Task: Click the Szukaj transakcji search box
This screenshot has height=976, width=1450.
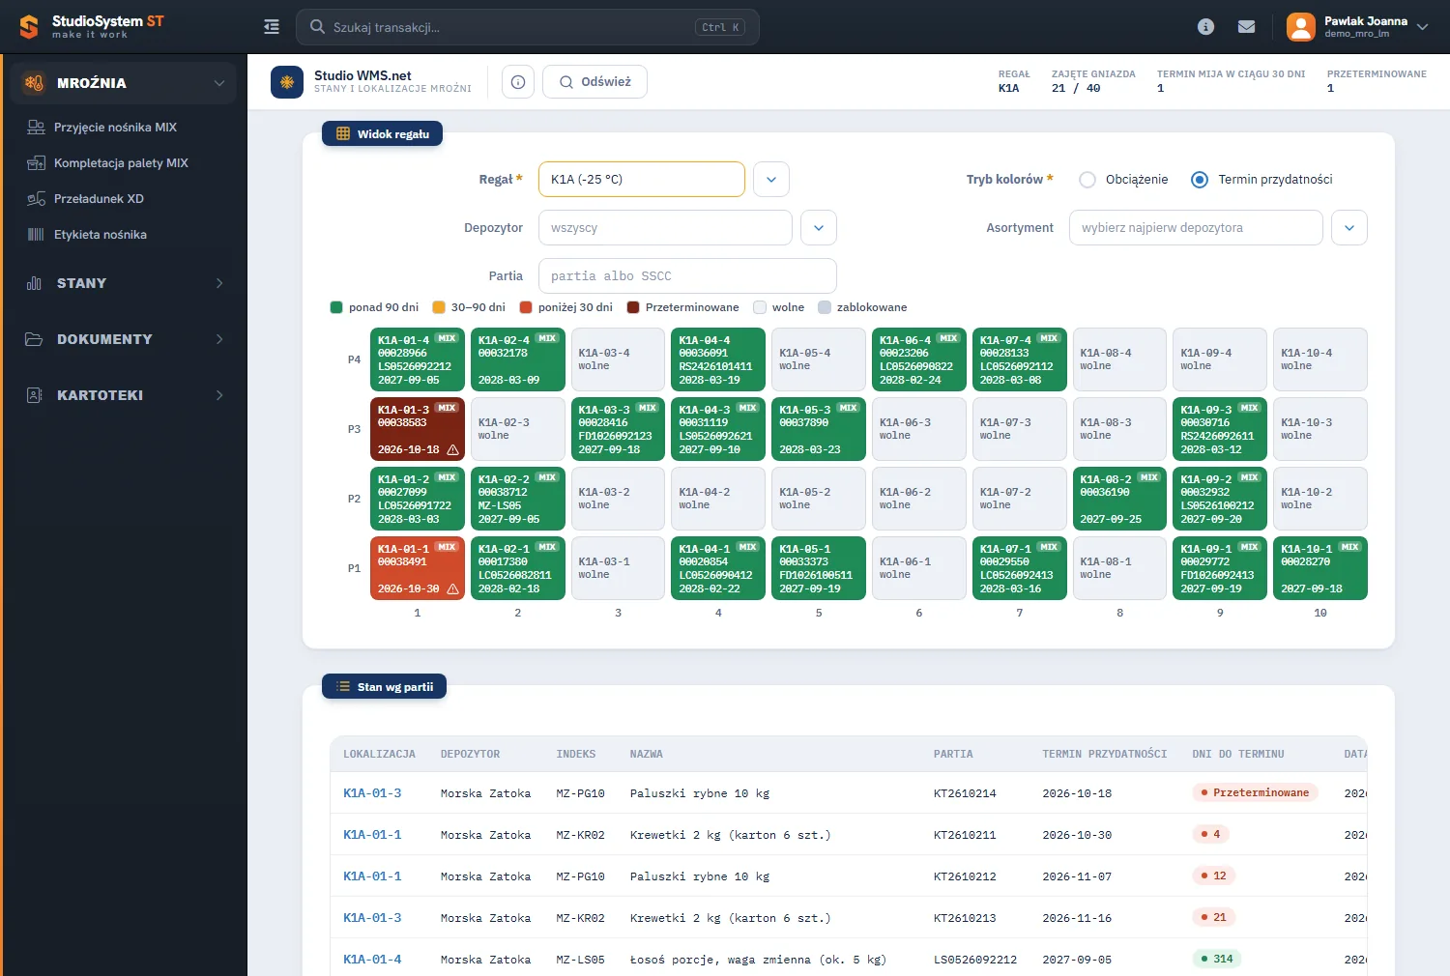Action: pos(528,27)
